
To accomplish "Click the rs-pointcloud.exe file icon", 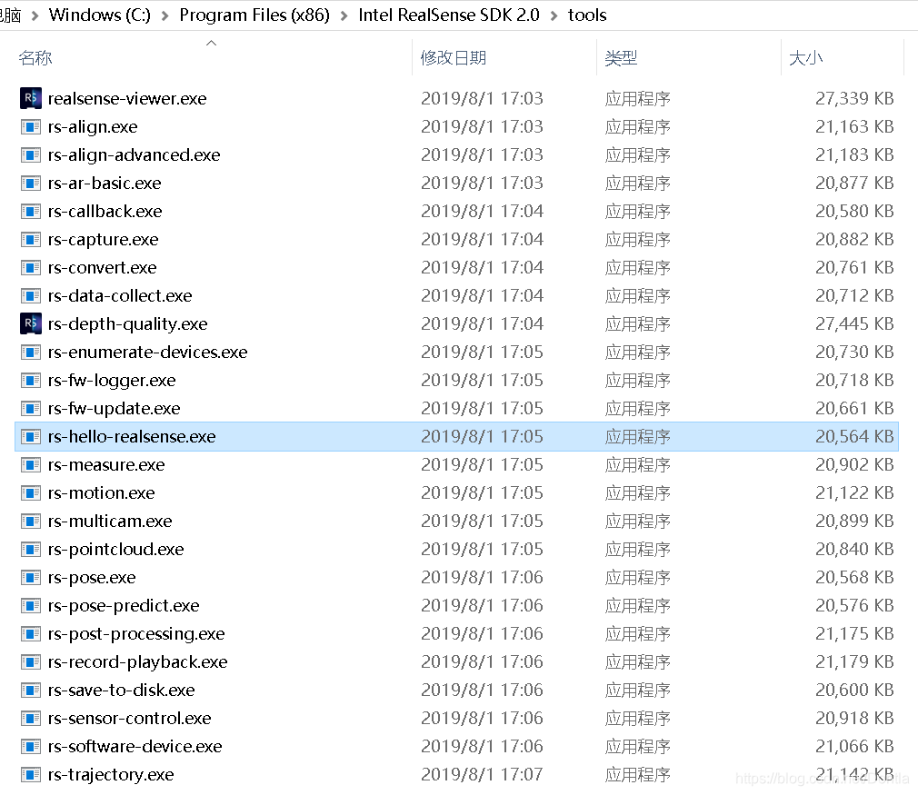I will click(30, 549).
